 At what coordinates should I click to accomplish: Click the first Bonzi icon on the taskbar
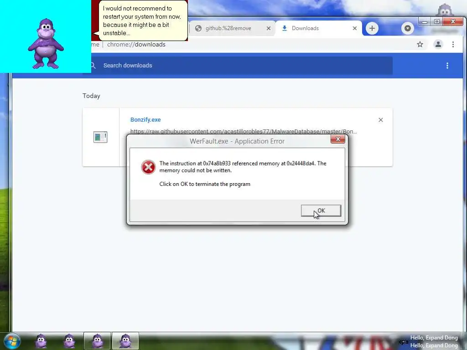(x=41, y=341)
